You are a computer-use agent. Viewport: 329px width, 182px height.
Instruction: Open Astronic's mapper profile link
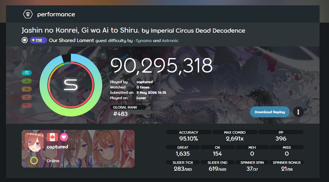[170, 40]
